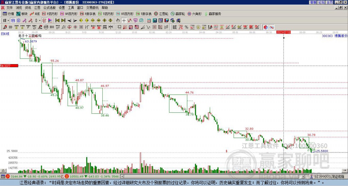Select the red pencil drawing tool
The height and width of the screenshot is (186, 348).
(x=5, y=27)
